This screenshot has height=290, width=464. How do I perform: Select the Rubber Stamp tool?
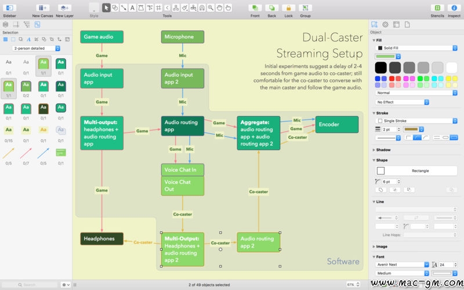(x=193, y=8)
